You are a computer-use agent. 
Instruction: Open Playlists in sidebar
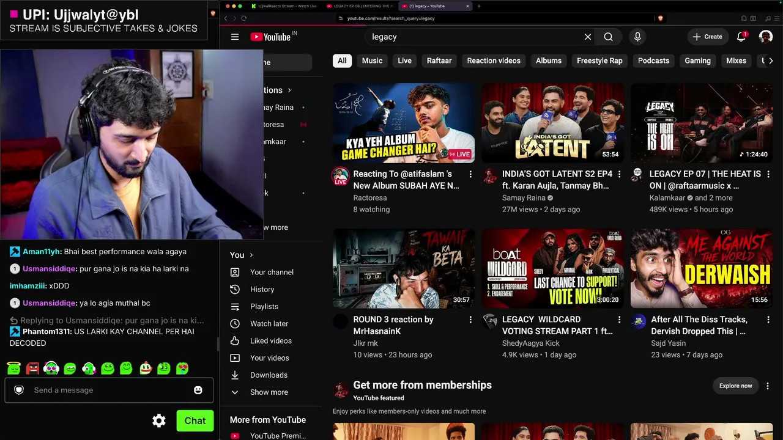point(264,306)
